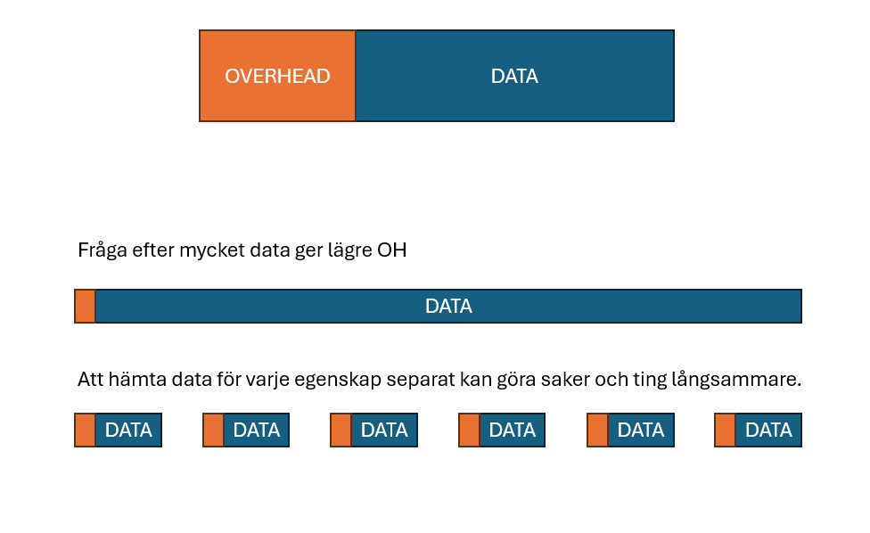
Task: Click 'OH' at the end of first sentence
Action: 393,250
